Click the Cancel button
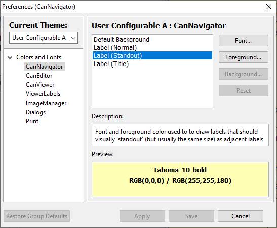Viewport: 277px width, 228px height. [x=241, y=216]
